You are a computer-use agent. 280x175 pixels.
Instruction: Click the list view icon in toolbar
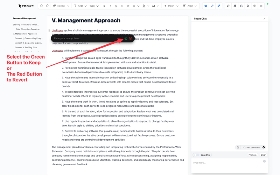[261, 6]
